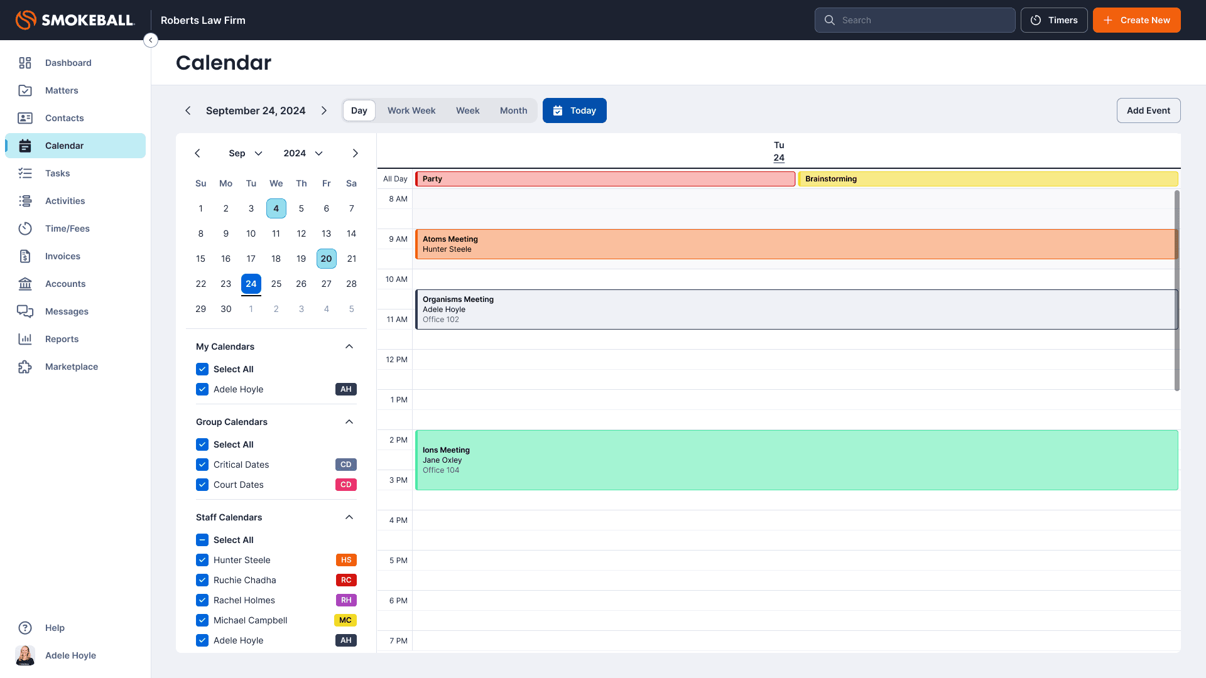This screenshot has height=678, width=1206.
Task: Open the 2024 year dropdown
Action: [303, 153]
